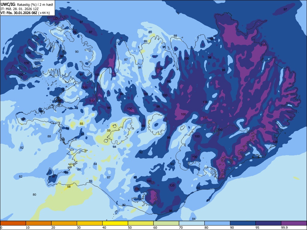
Task: Click the legend tick label 70
Action: 181,228
